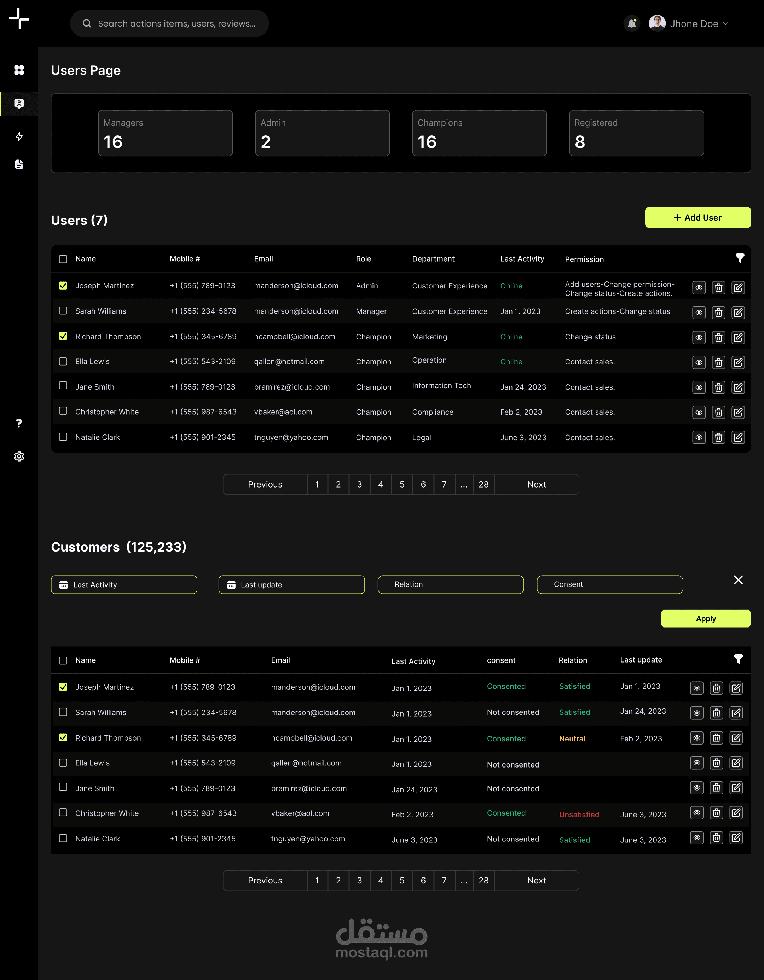Check the Ella Lewis row in the Customers table

coord(63,763)
